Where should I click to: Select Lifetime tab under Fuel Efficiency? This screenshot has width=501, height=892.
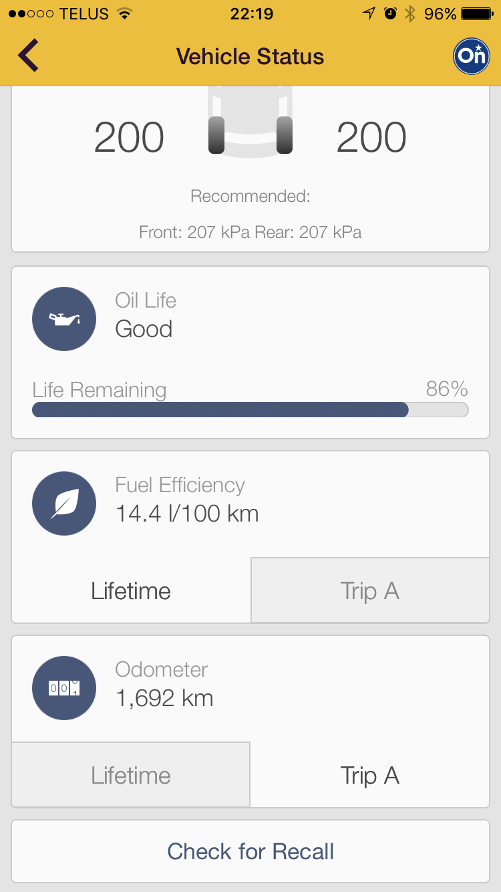131,591
